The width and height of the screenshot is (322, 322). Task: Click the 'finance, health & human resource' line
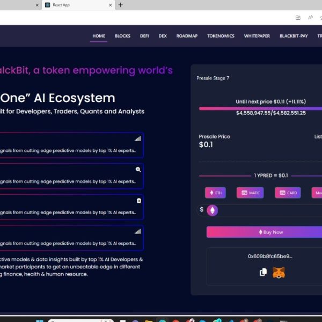pos(46,274)
